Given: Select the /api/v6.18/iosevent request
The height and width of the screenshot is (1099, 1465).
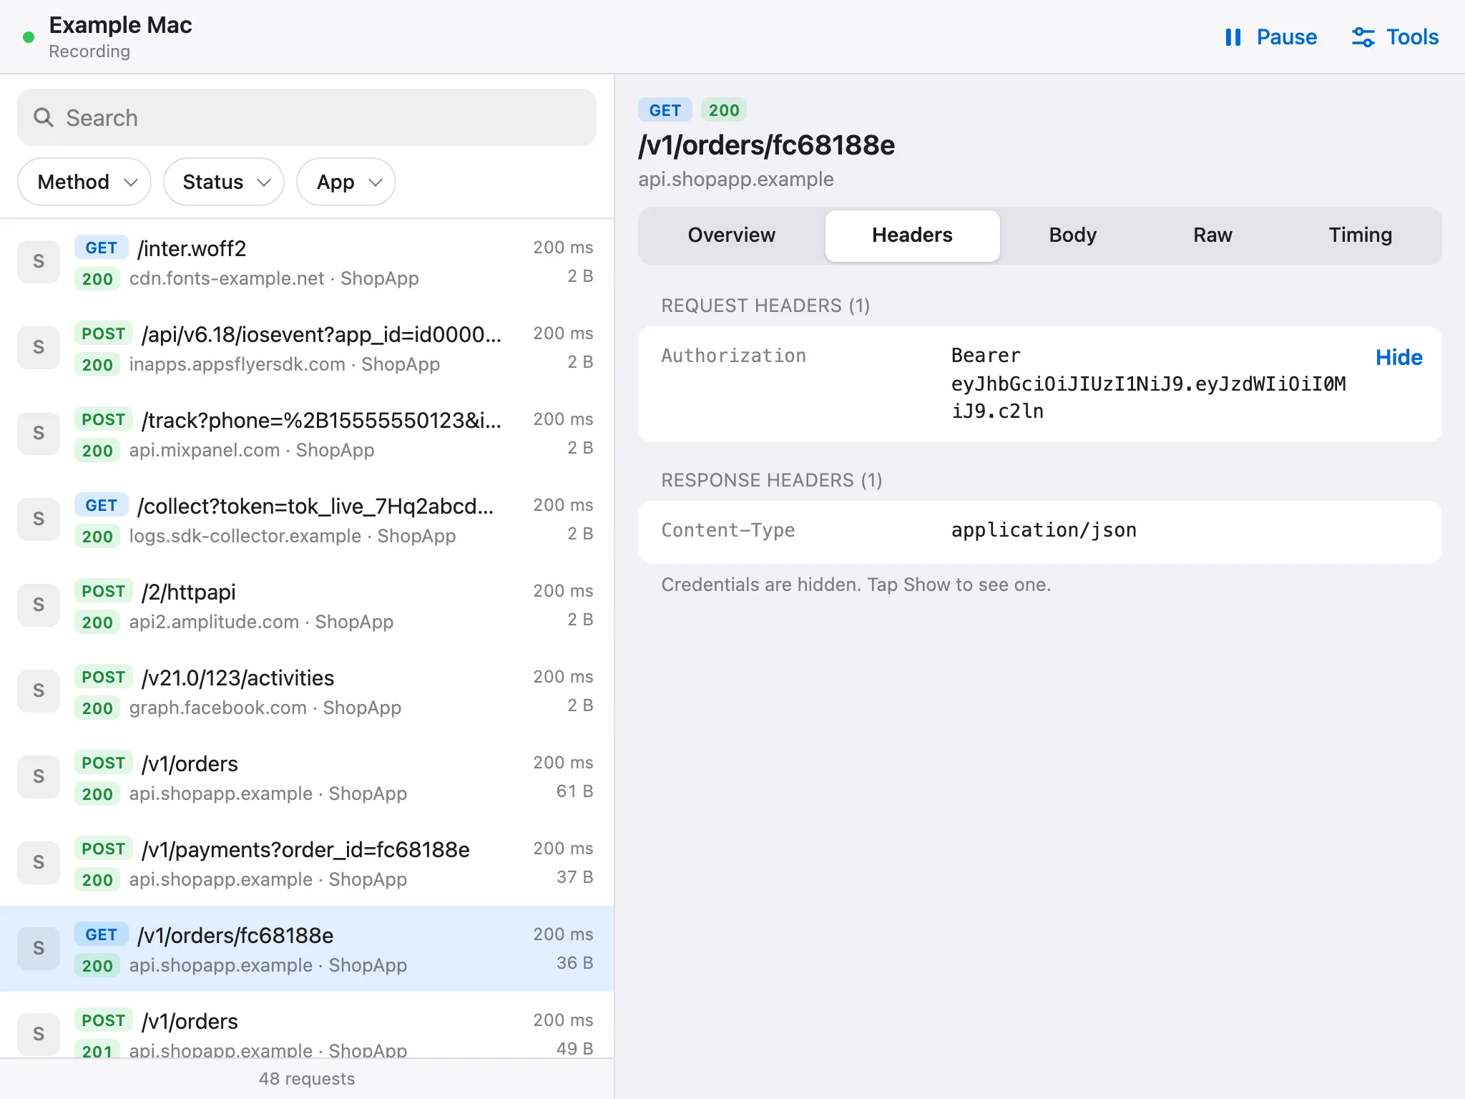Looking at the screenshot, I should [x=307, y=348].
